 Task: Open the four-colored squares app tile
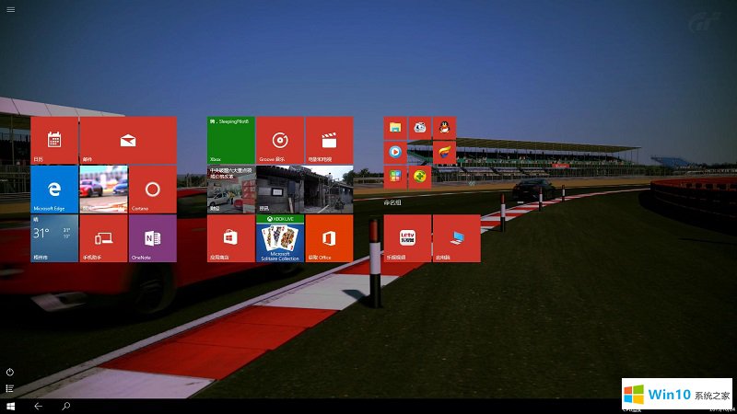point(395,177)
